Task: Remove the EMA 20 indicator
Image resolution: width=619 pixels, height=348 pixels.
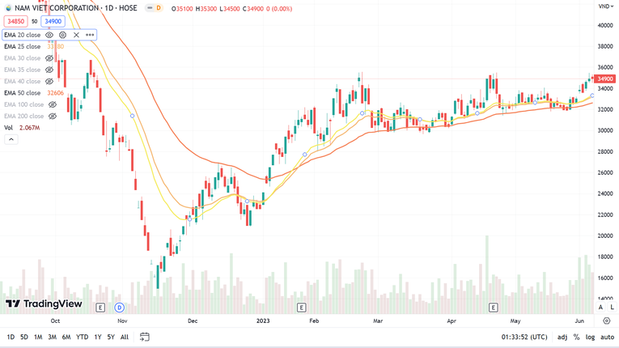Action: pos(76,35)
